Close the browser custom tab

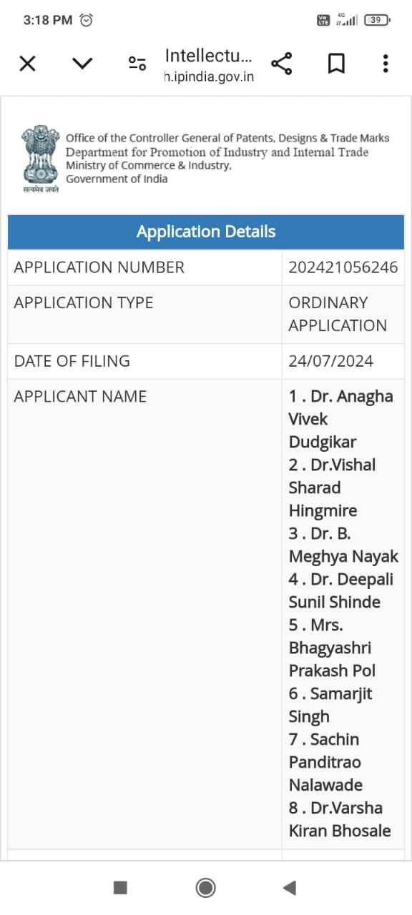(27, 64)
